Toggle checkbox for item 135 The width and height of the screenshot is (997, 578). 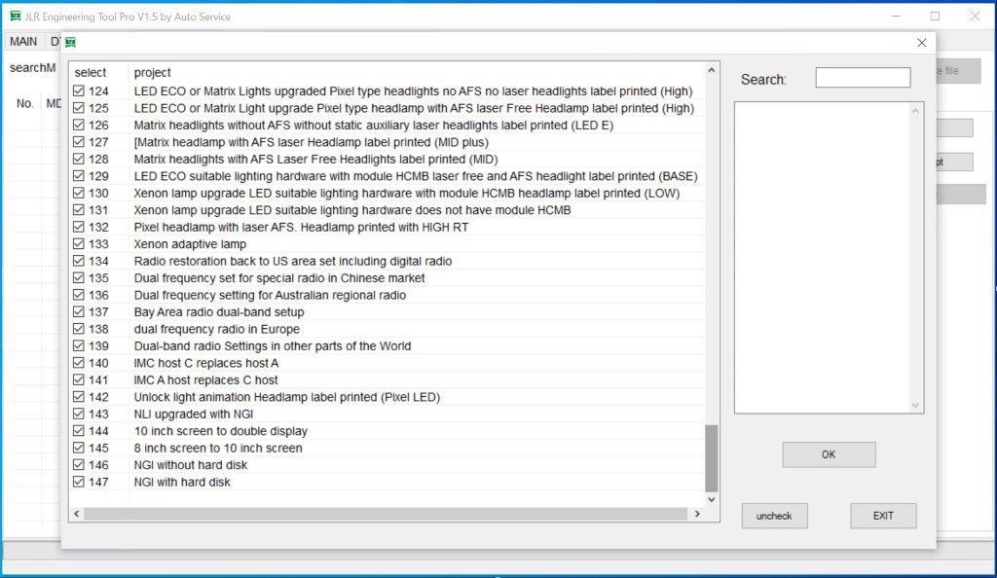coord(78,277)
